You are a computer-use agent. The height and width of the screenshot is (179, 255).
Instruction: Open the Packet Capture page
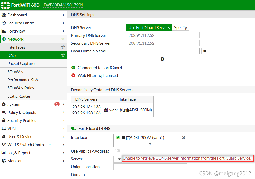[x=33, y=63]
